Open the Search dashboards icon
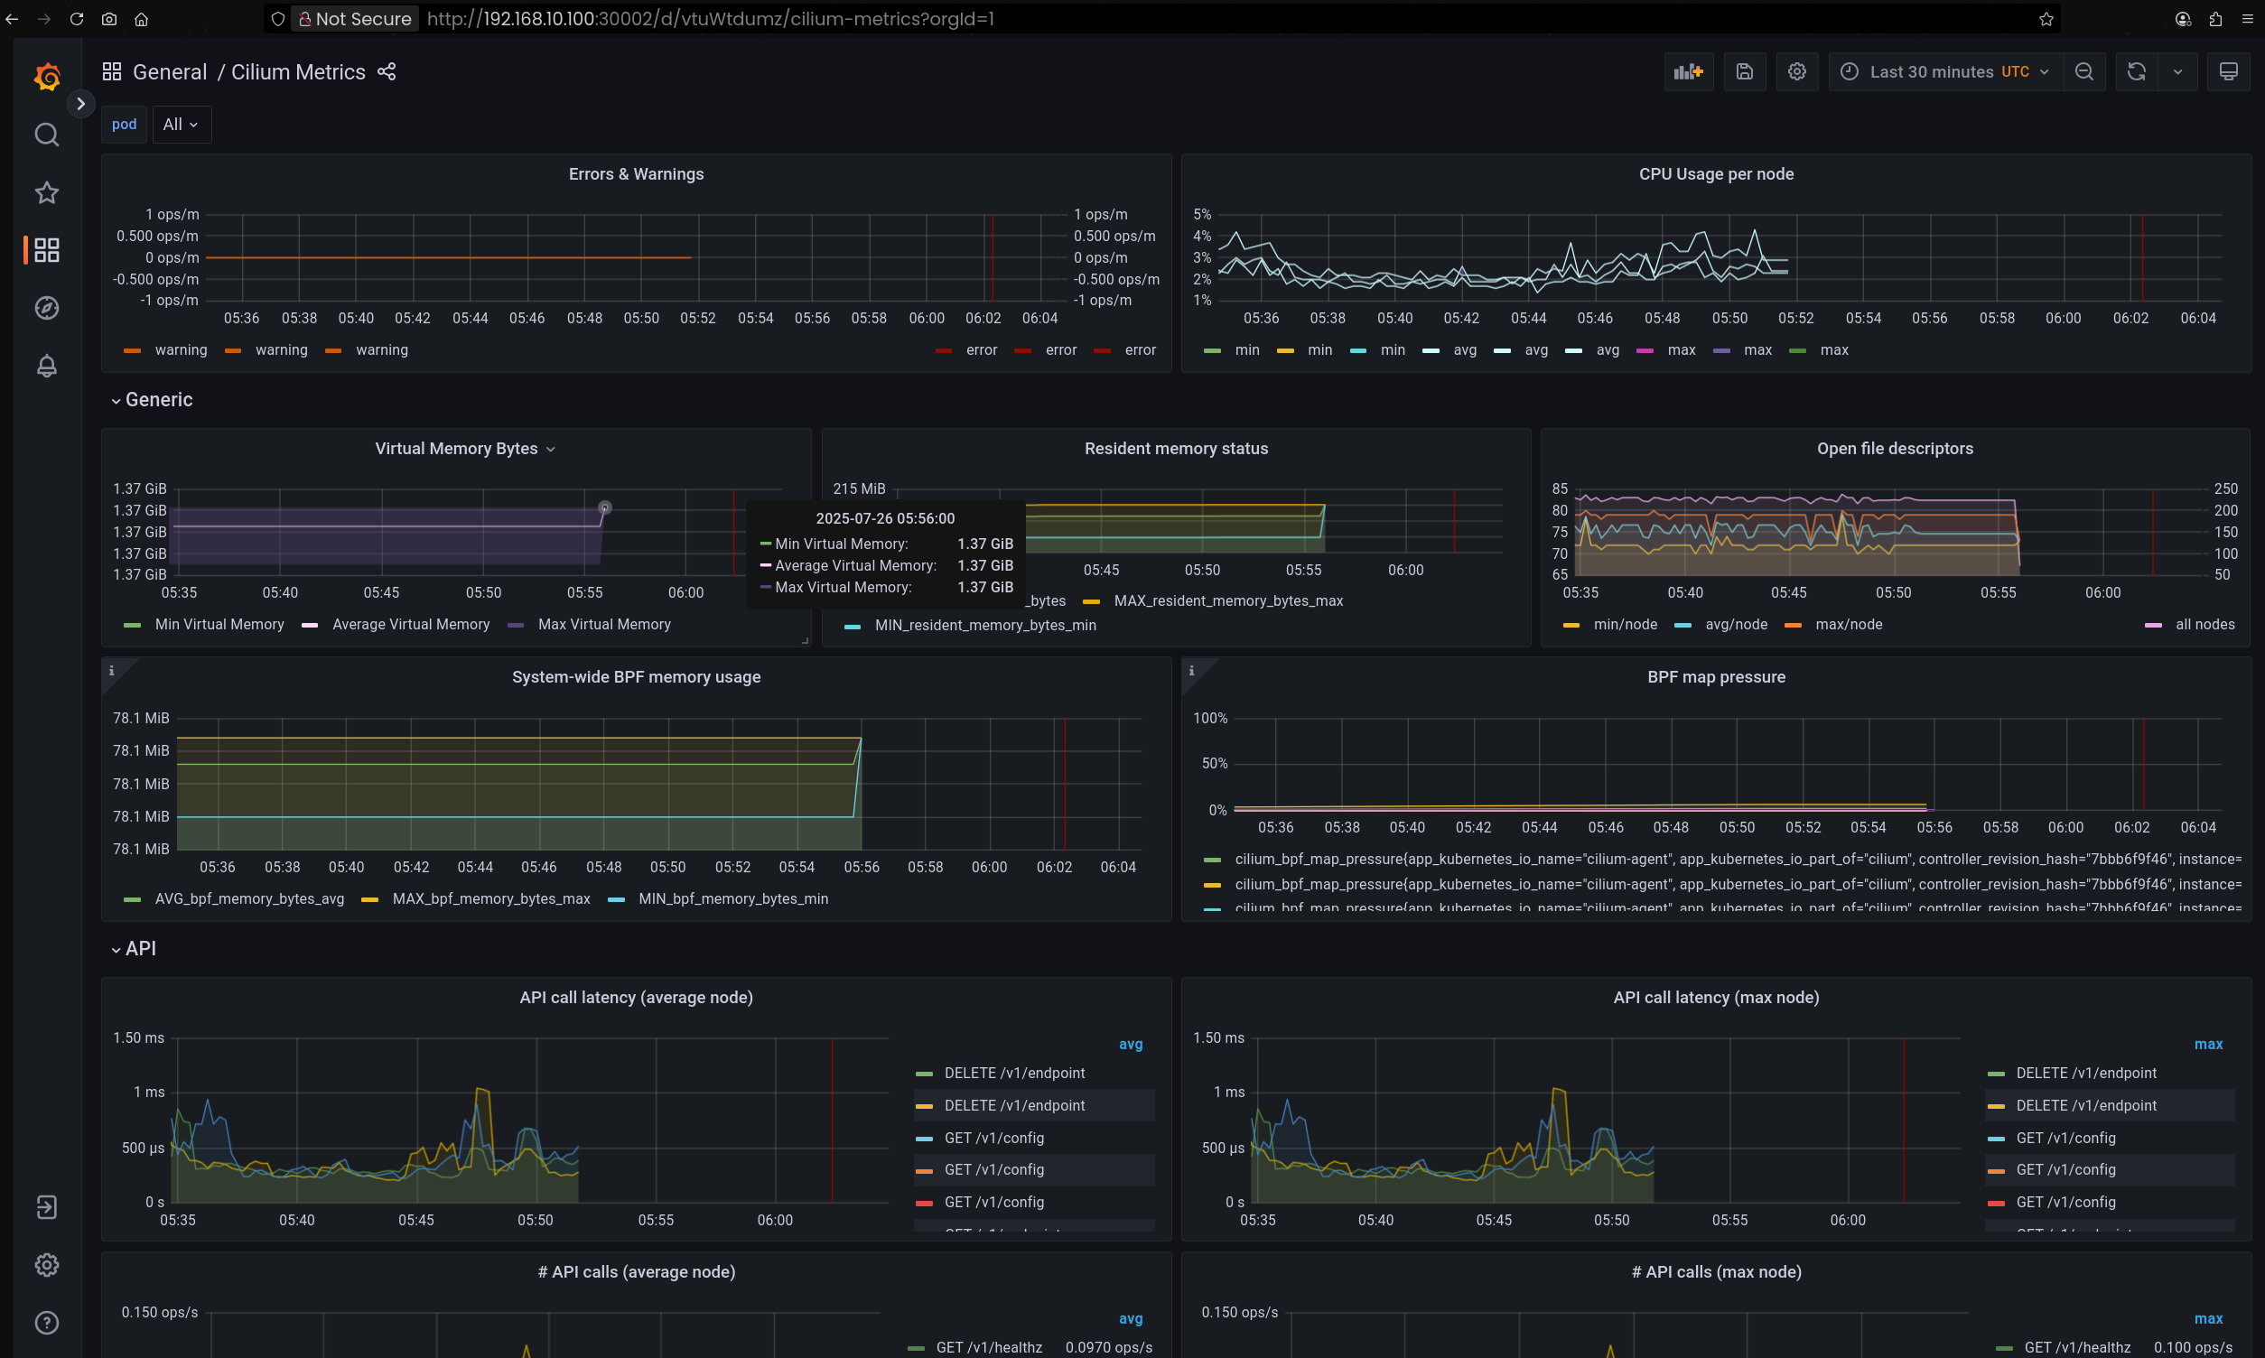 pos(47,135)
